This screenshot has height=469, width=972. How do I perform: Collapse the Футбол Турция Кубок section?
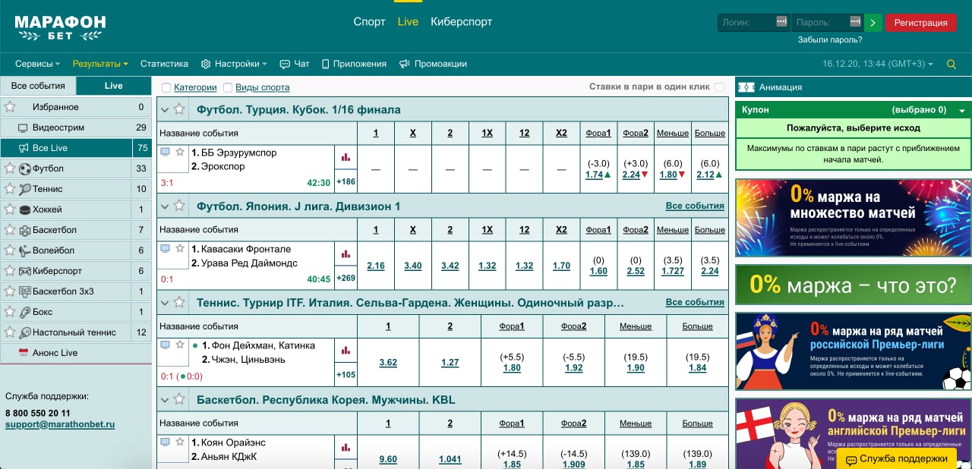pos(164,109)
